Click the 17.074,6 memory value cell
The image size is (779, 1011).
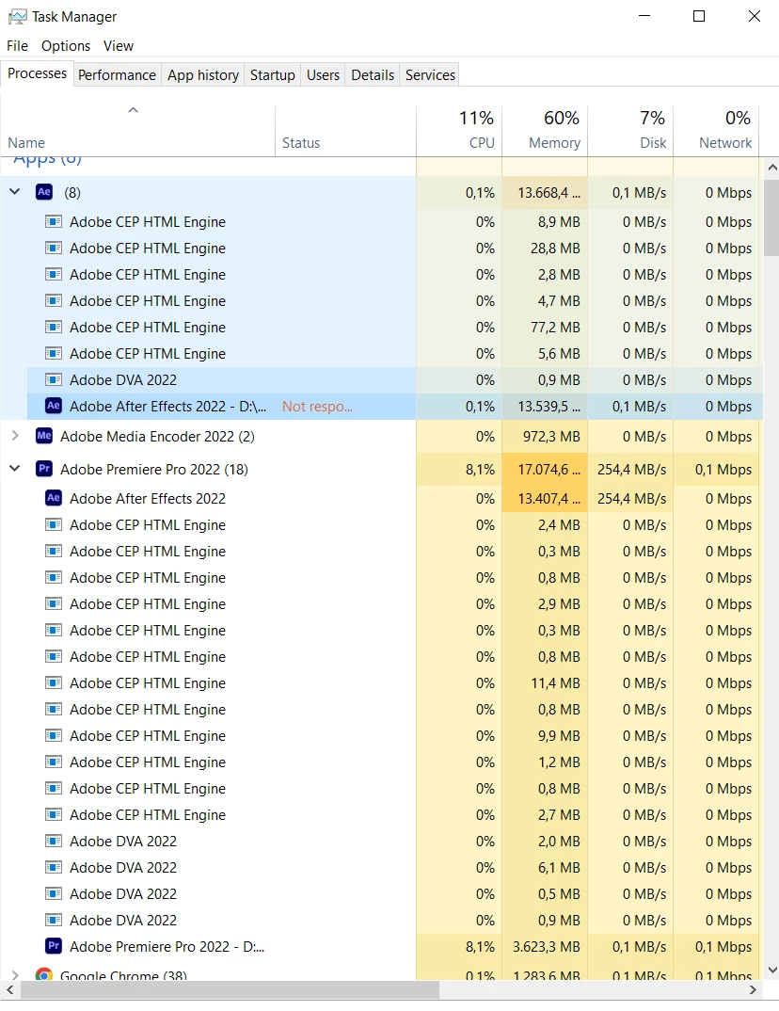(545, 470)
